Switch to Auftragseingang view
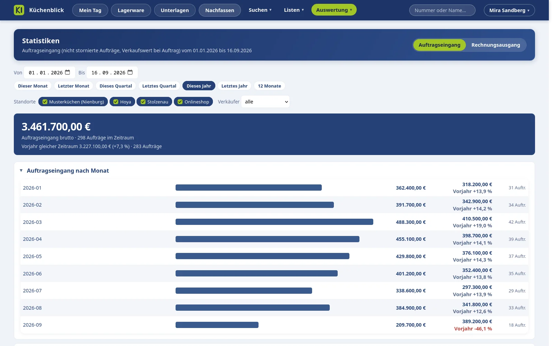 click(x=439, y=45)
